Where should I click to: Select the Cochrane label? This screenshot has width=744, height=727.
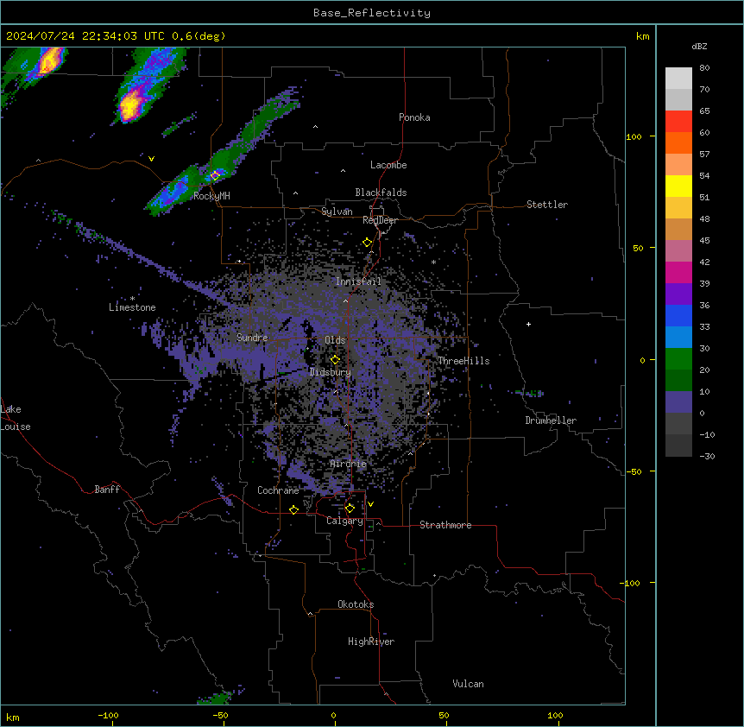[278, 490]
